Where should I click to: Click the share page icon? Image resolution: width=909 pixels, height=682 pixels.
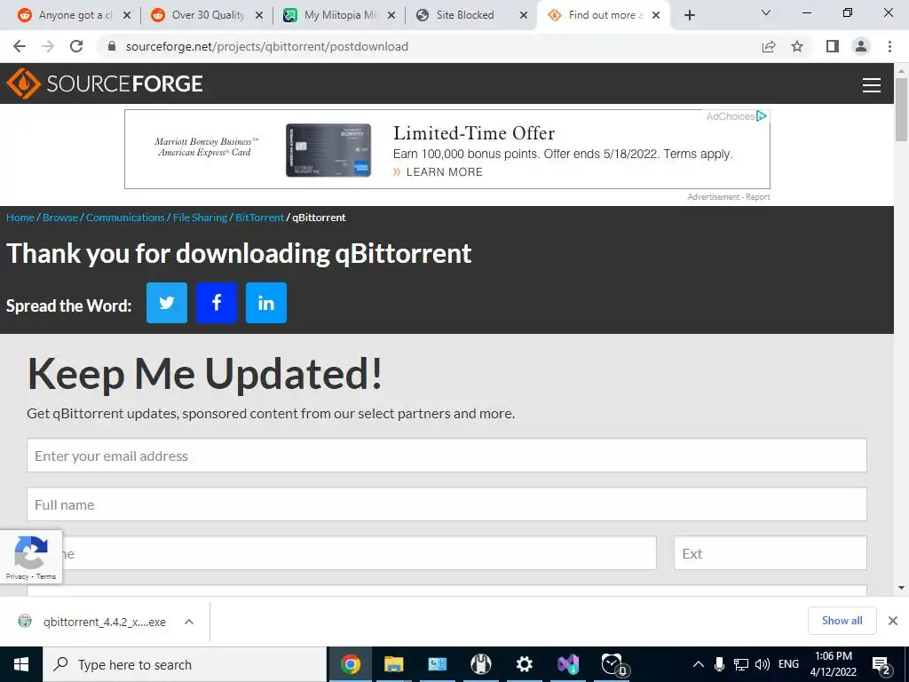(x=769, y=46)
